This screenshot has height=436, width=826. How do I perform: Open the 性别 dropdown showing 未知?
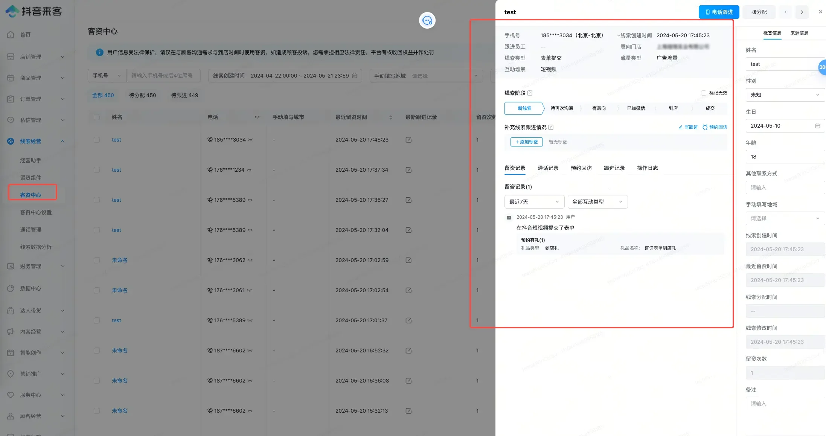point(785,95)
